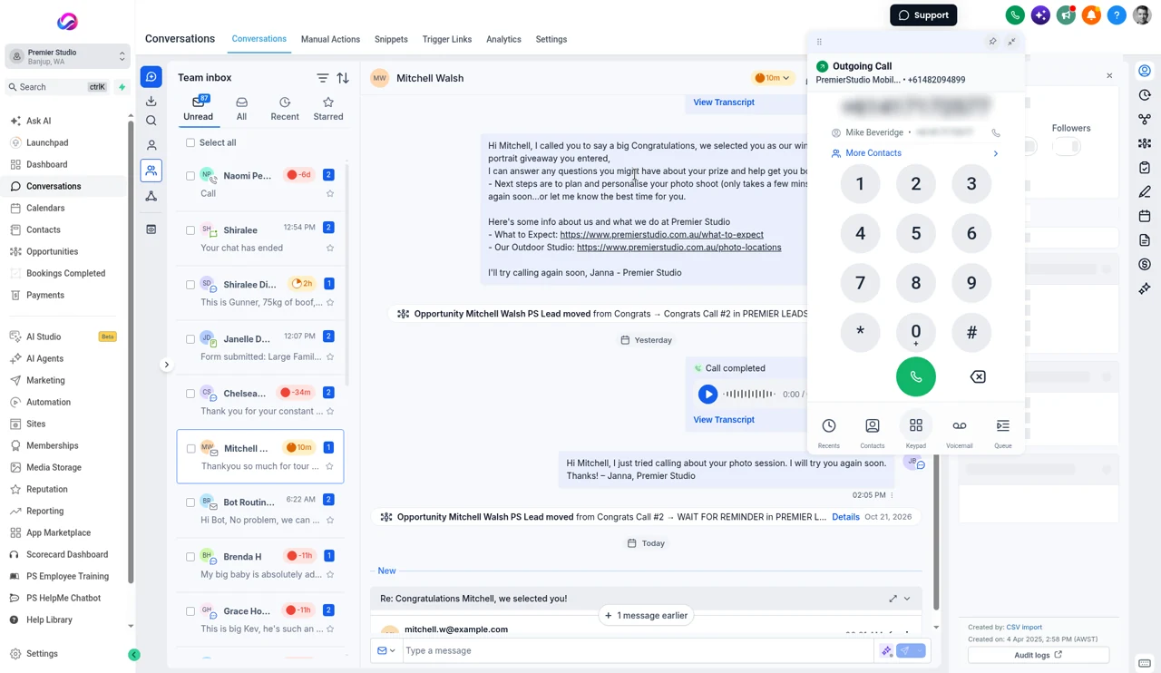Viewport: 1161px width, 673px height.
Task: Pin the dialer window with the pin icon
Action: coord(992,42)
